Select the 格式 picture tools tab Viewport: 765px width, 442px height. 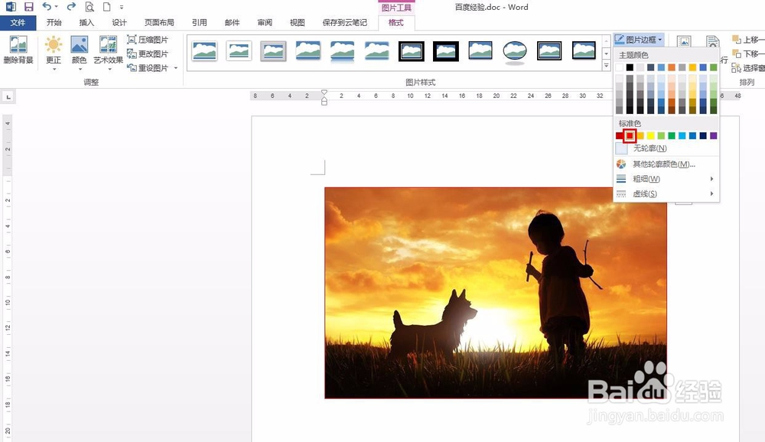pos(396,22)
